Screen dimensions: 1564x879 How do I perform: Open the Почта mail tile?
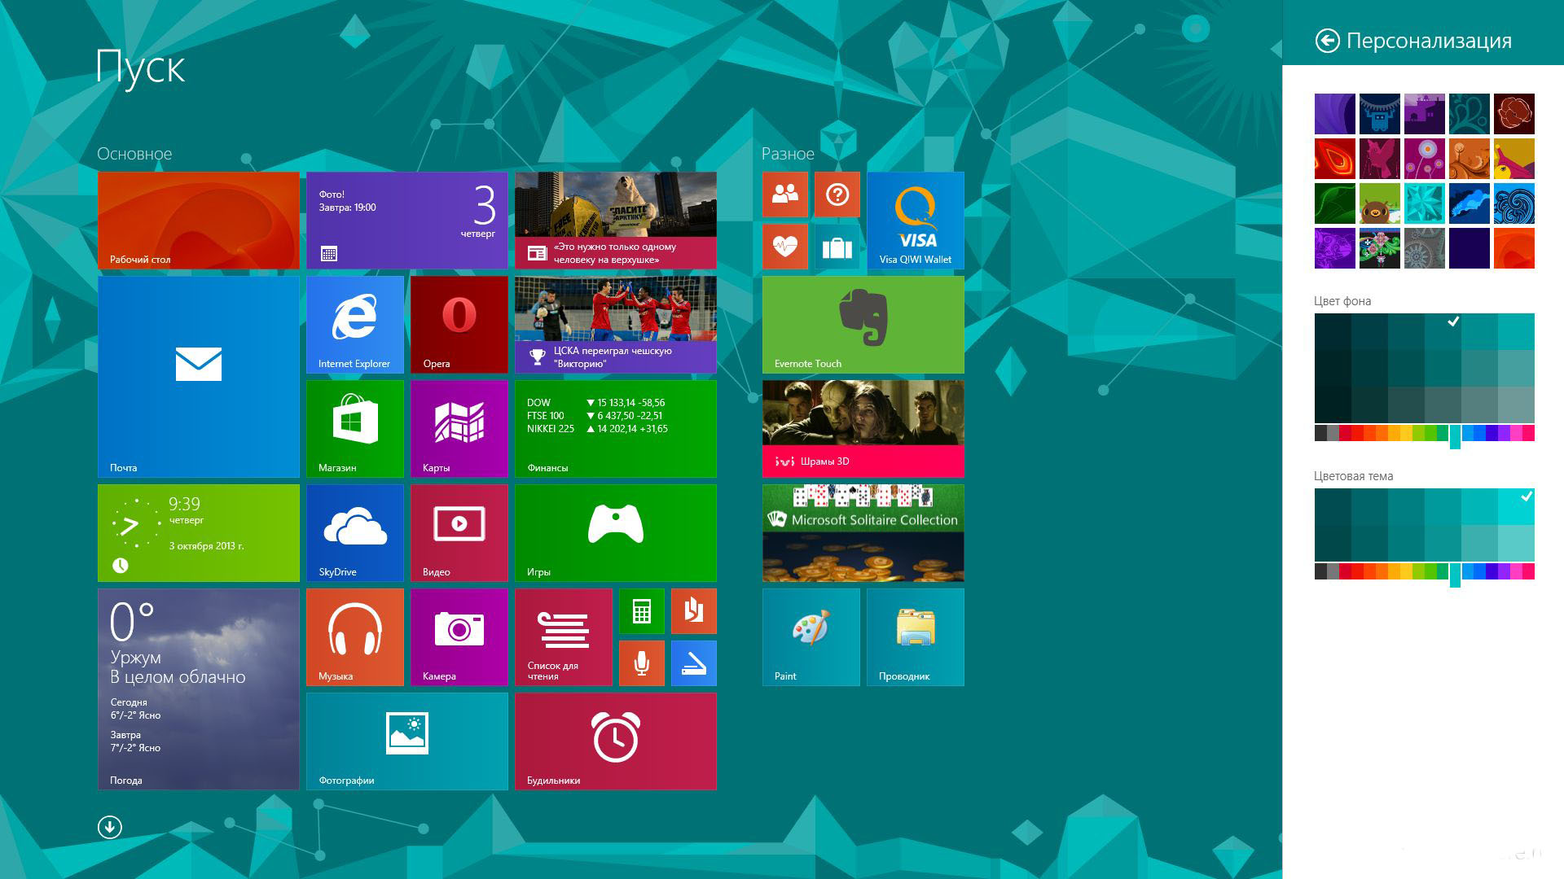click(x=198, y=376)
